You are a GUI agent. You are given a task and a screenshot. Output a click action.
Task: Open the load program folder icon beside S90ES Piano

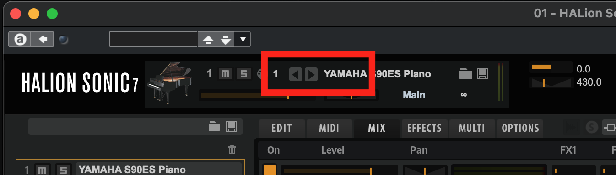click(x=465, y=74)
